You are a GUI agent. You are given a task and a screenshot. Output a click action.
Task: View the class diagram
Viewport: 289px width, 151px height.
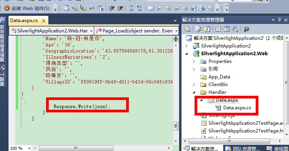point(235,29)
